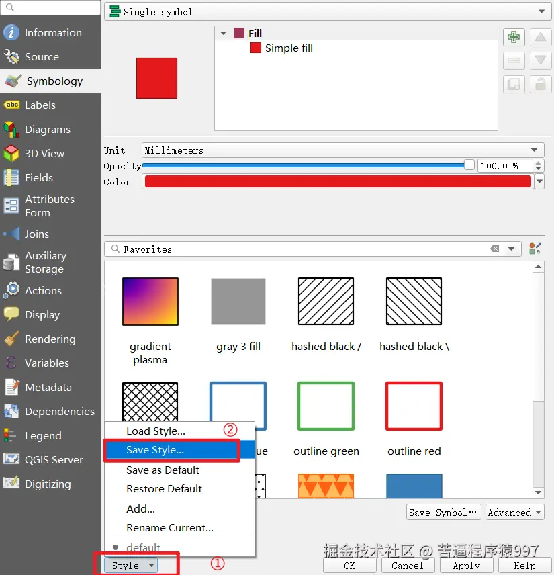Open the 3D View page

tap(50, 154)
